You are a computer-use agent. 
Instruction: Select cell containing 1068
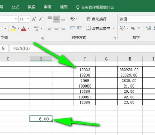tap(85, 81)
